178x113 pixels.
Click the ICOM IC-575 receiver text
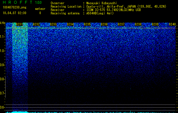pyautogui.click(x=113, y=10)
